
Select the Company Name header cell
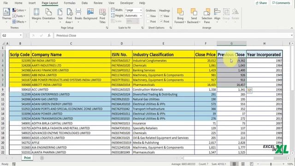[x=71, y=54]
